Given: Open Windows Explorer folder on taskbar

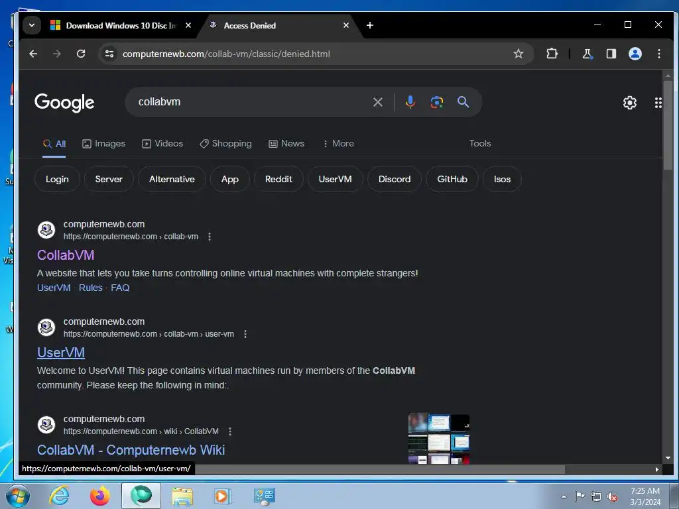Looking at the screenshot, I should pyautogui.click(x=182, y=496).
